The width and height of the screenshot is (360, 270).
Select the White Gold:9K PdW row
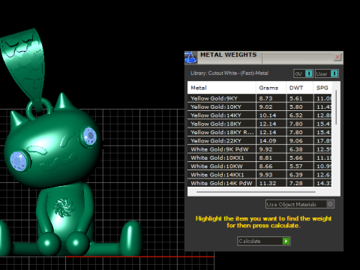coord(259,149)
